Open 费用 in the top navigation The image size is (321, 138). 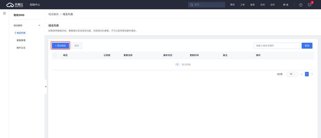[232, 5]
